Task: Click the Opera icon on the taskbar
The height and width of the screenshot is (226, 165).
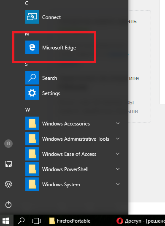Action: click(120, 221)
